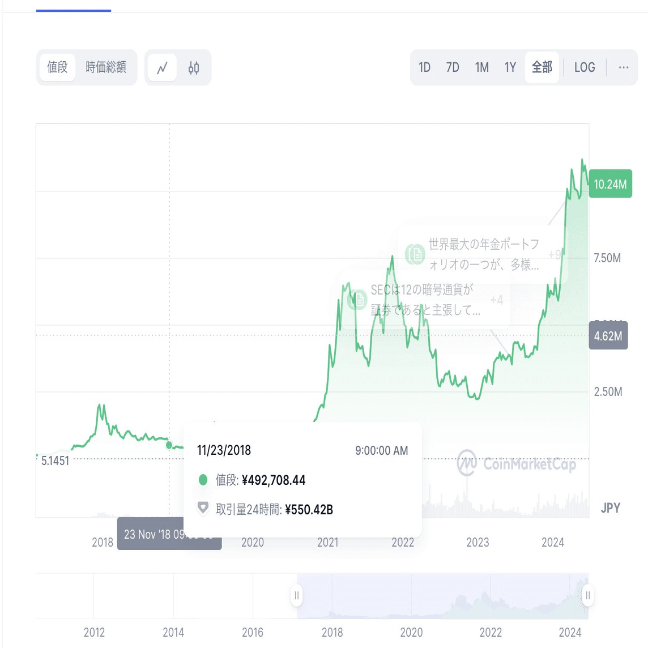Click the CoinMarketCap watermark logo
Screen dimensions: 648x648
point(516,464)
